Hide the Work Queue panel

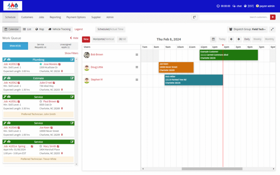click(x=74, y=38)
